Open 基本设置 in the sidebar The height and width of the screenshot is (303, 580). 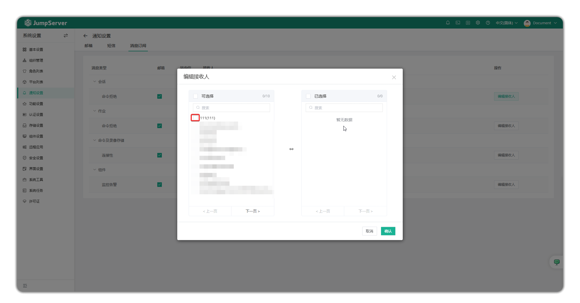coord(46,50)
